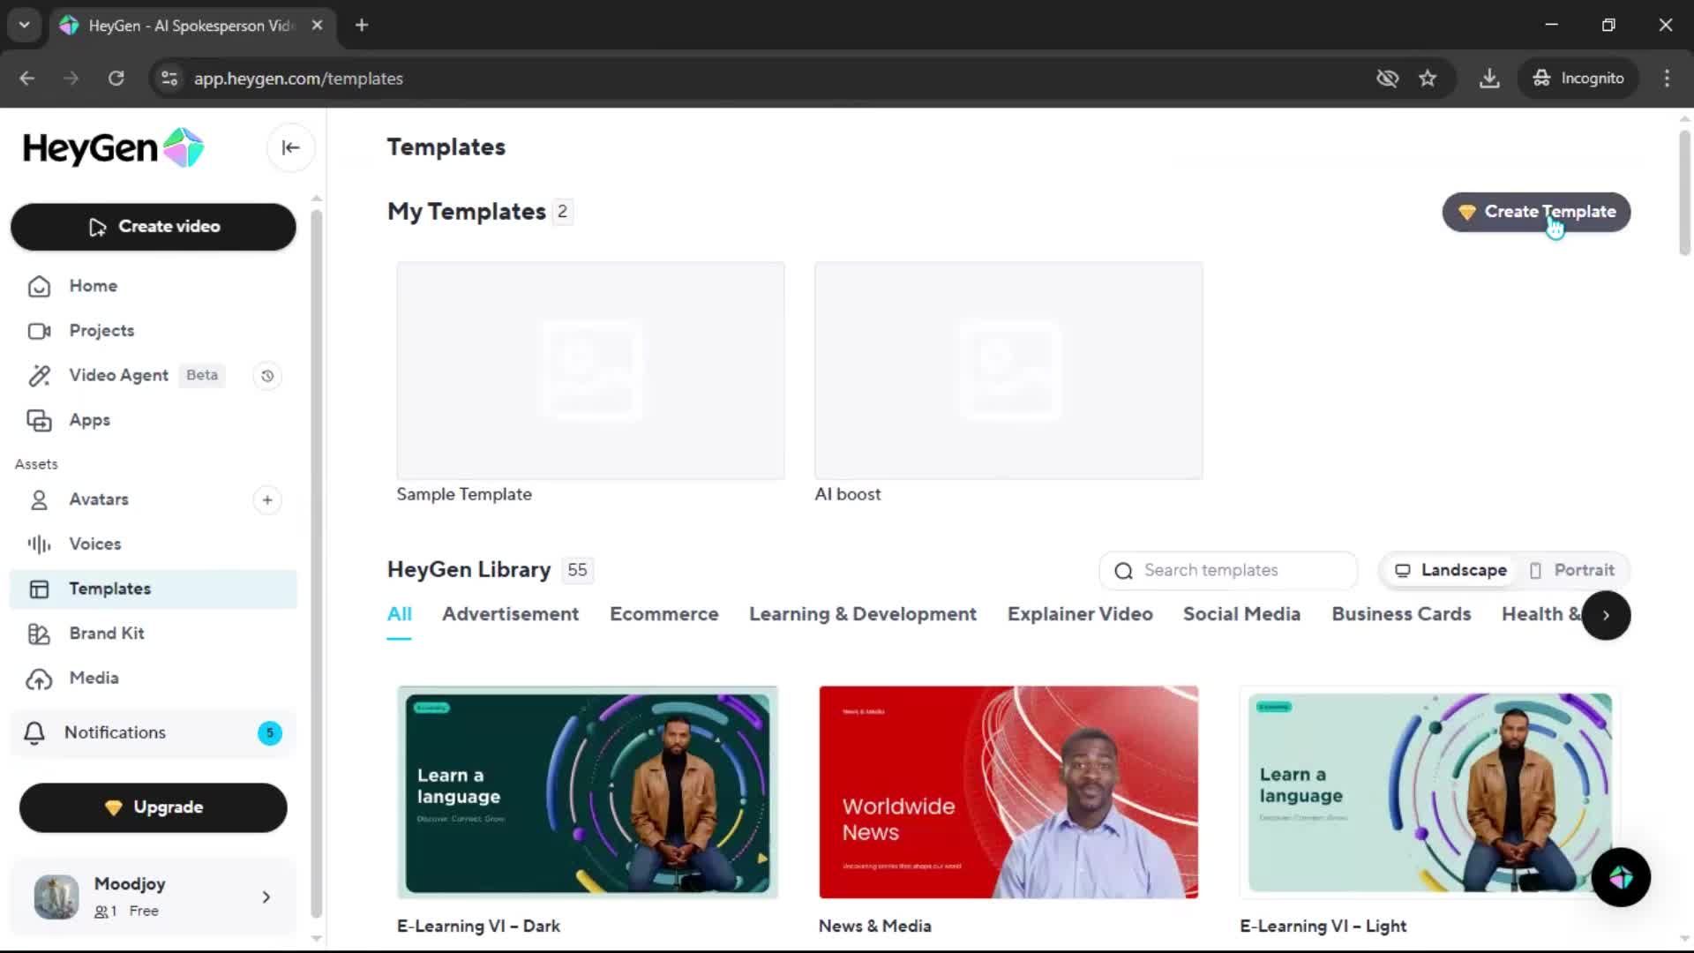Image resolution: width=1694 pixels, height=953 pixels.
Task: Open Notifications bell entry
Action: tap(115, 732)
